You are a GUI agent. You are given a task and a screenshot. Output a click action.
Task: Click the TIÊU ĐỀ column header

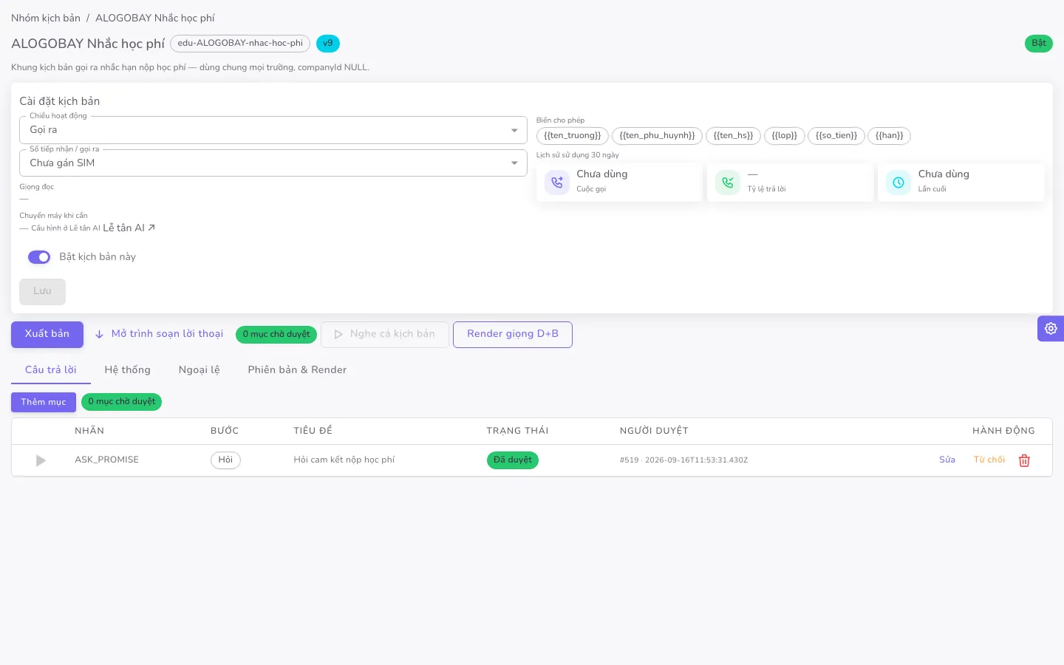(313, 431)
